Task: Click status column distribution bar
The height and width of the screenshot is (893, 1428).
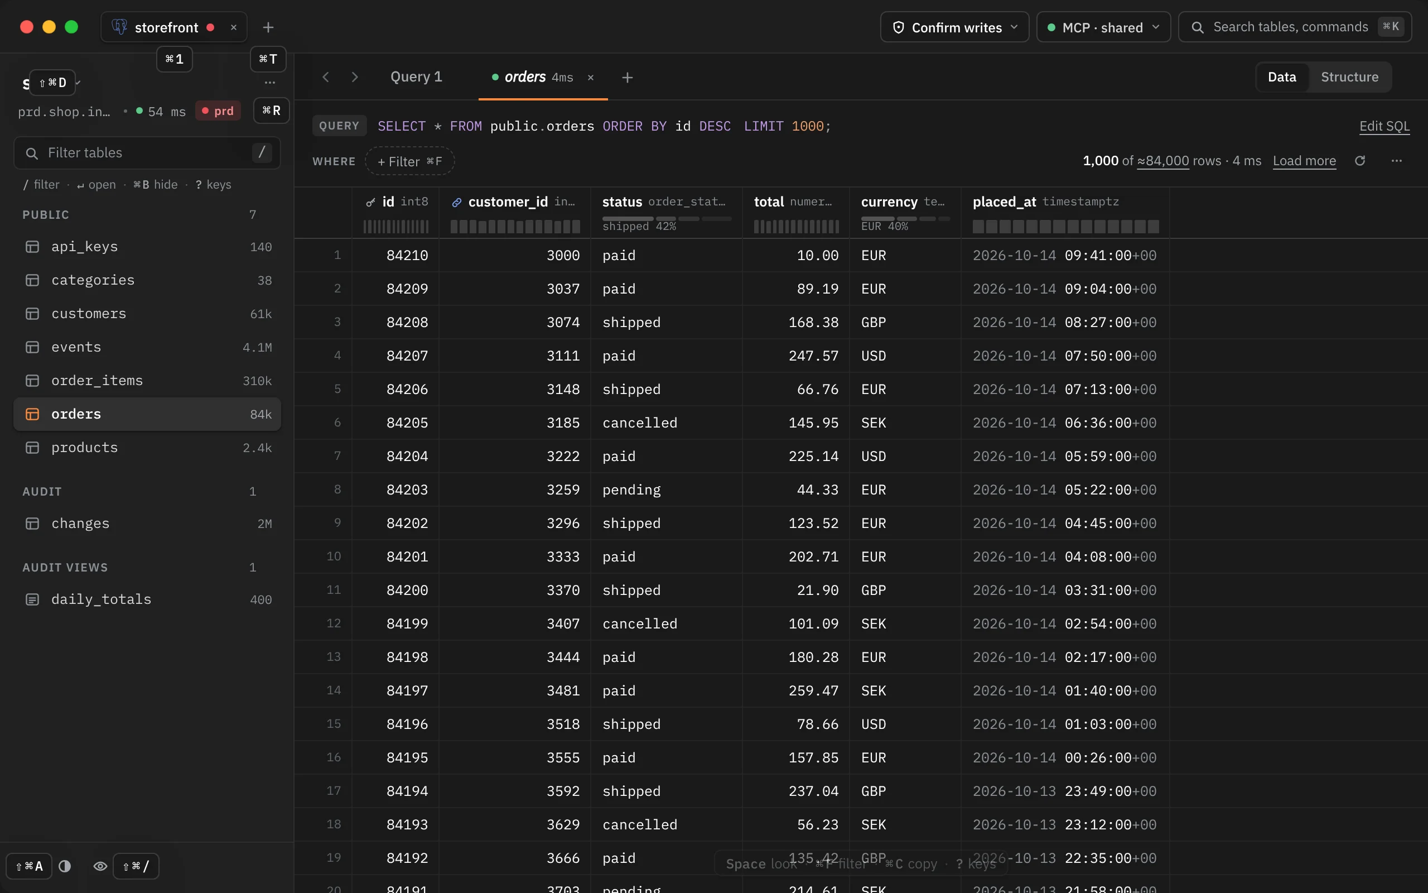Action: point(666,219)
